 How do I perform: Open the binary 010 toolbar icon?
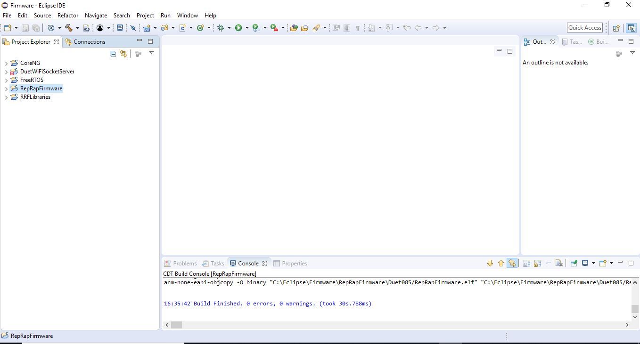pos(86,28)
